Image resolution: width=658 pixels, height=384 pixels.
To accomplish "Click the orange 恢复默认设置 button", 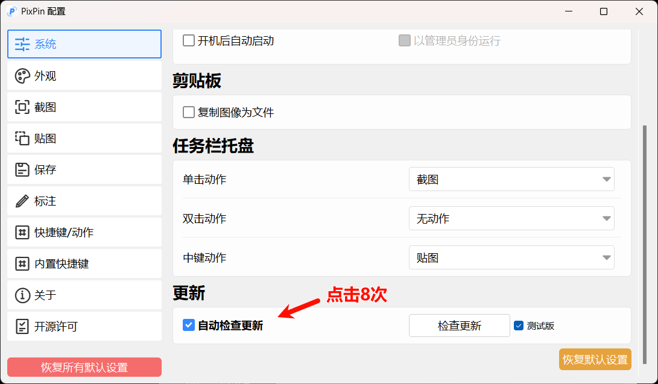I will (595, 359).
